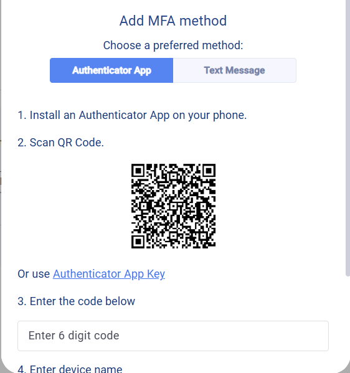Click the QR code's bottom-left finder square
Viewport: 350px width, 373px height.
[x=138, y=242]
